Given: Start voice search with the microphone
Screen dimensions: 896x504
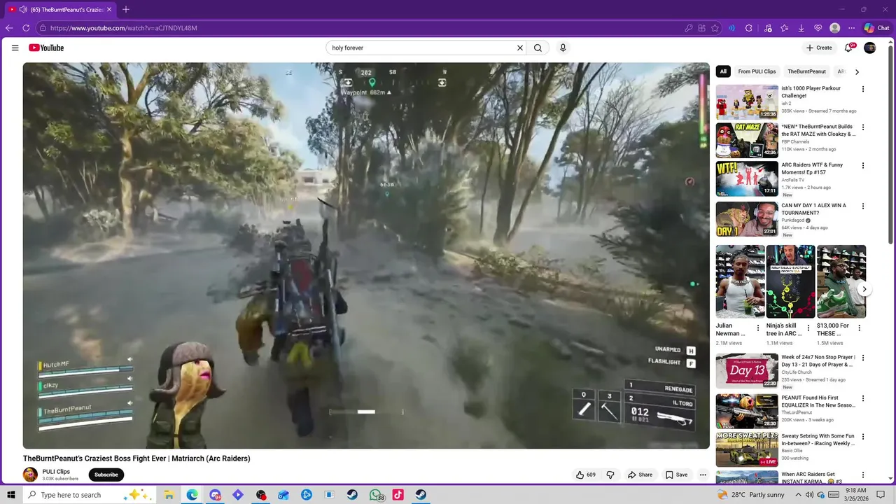Looking at the screenshot, I should click(x=563, y=48).
